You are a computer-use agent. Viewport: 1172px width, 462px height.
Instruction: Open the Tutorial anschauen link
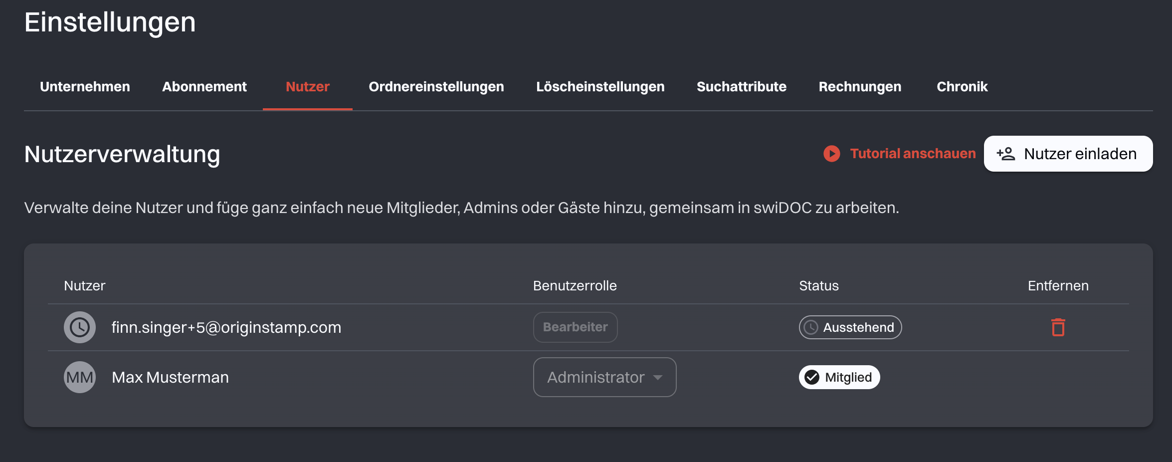(913, 154)
